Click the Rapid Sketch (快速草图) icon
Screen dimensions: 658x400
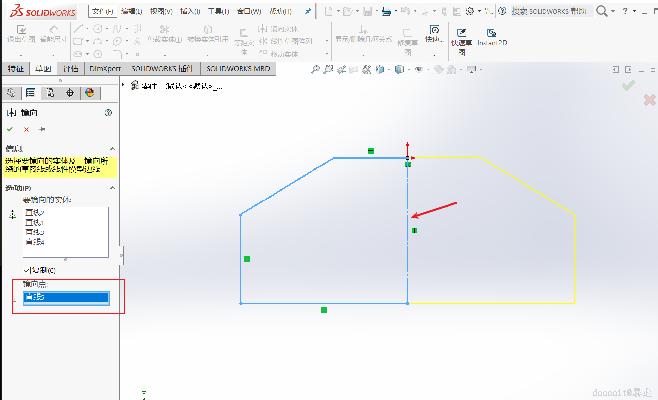[461, 33]
